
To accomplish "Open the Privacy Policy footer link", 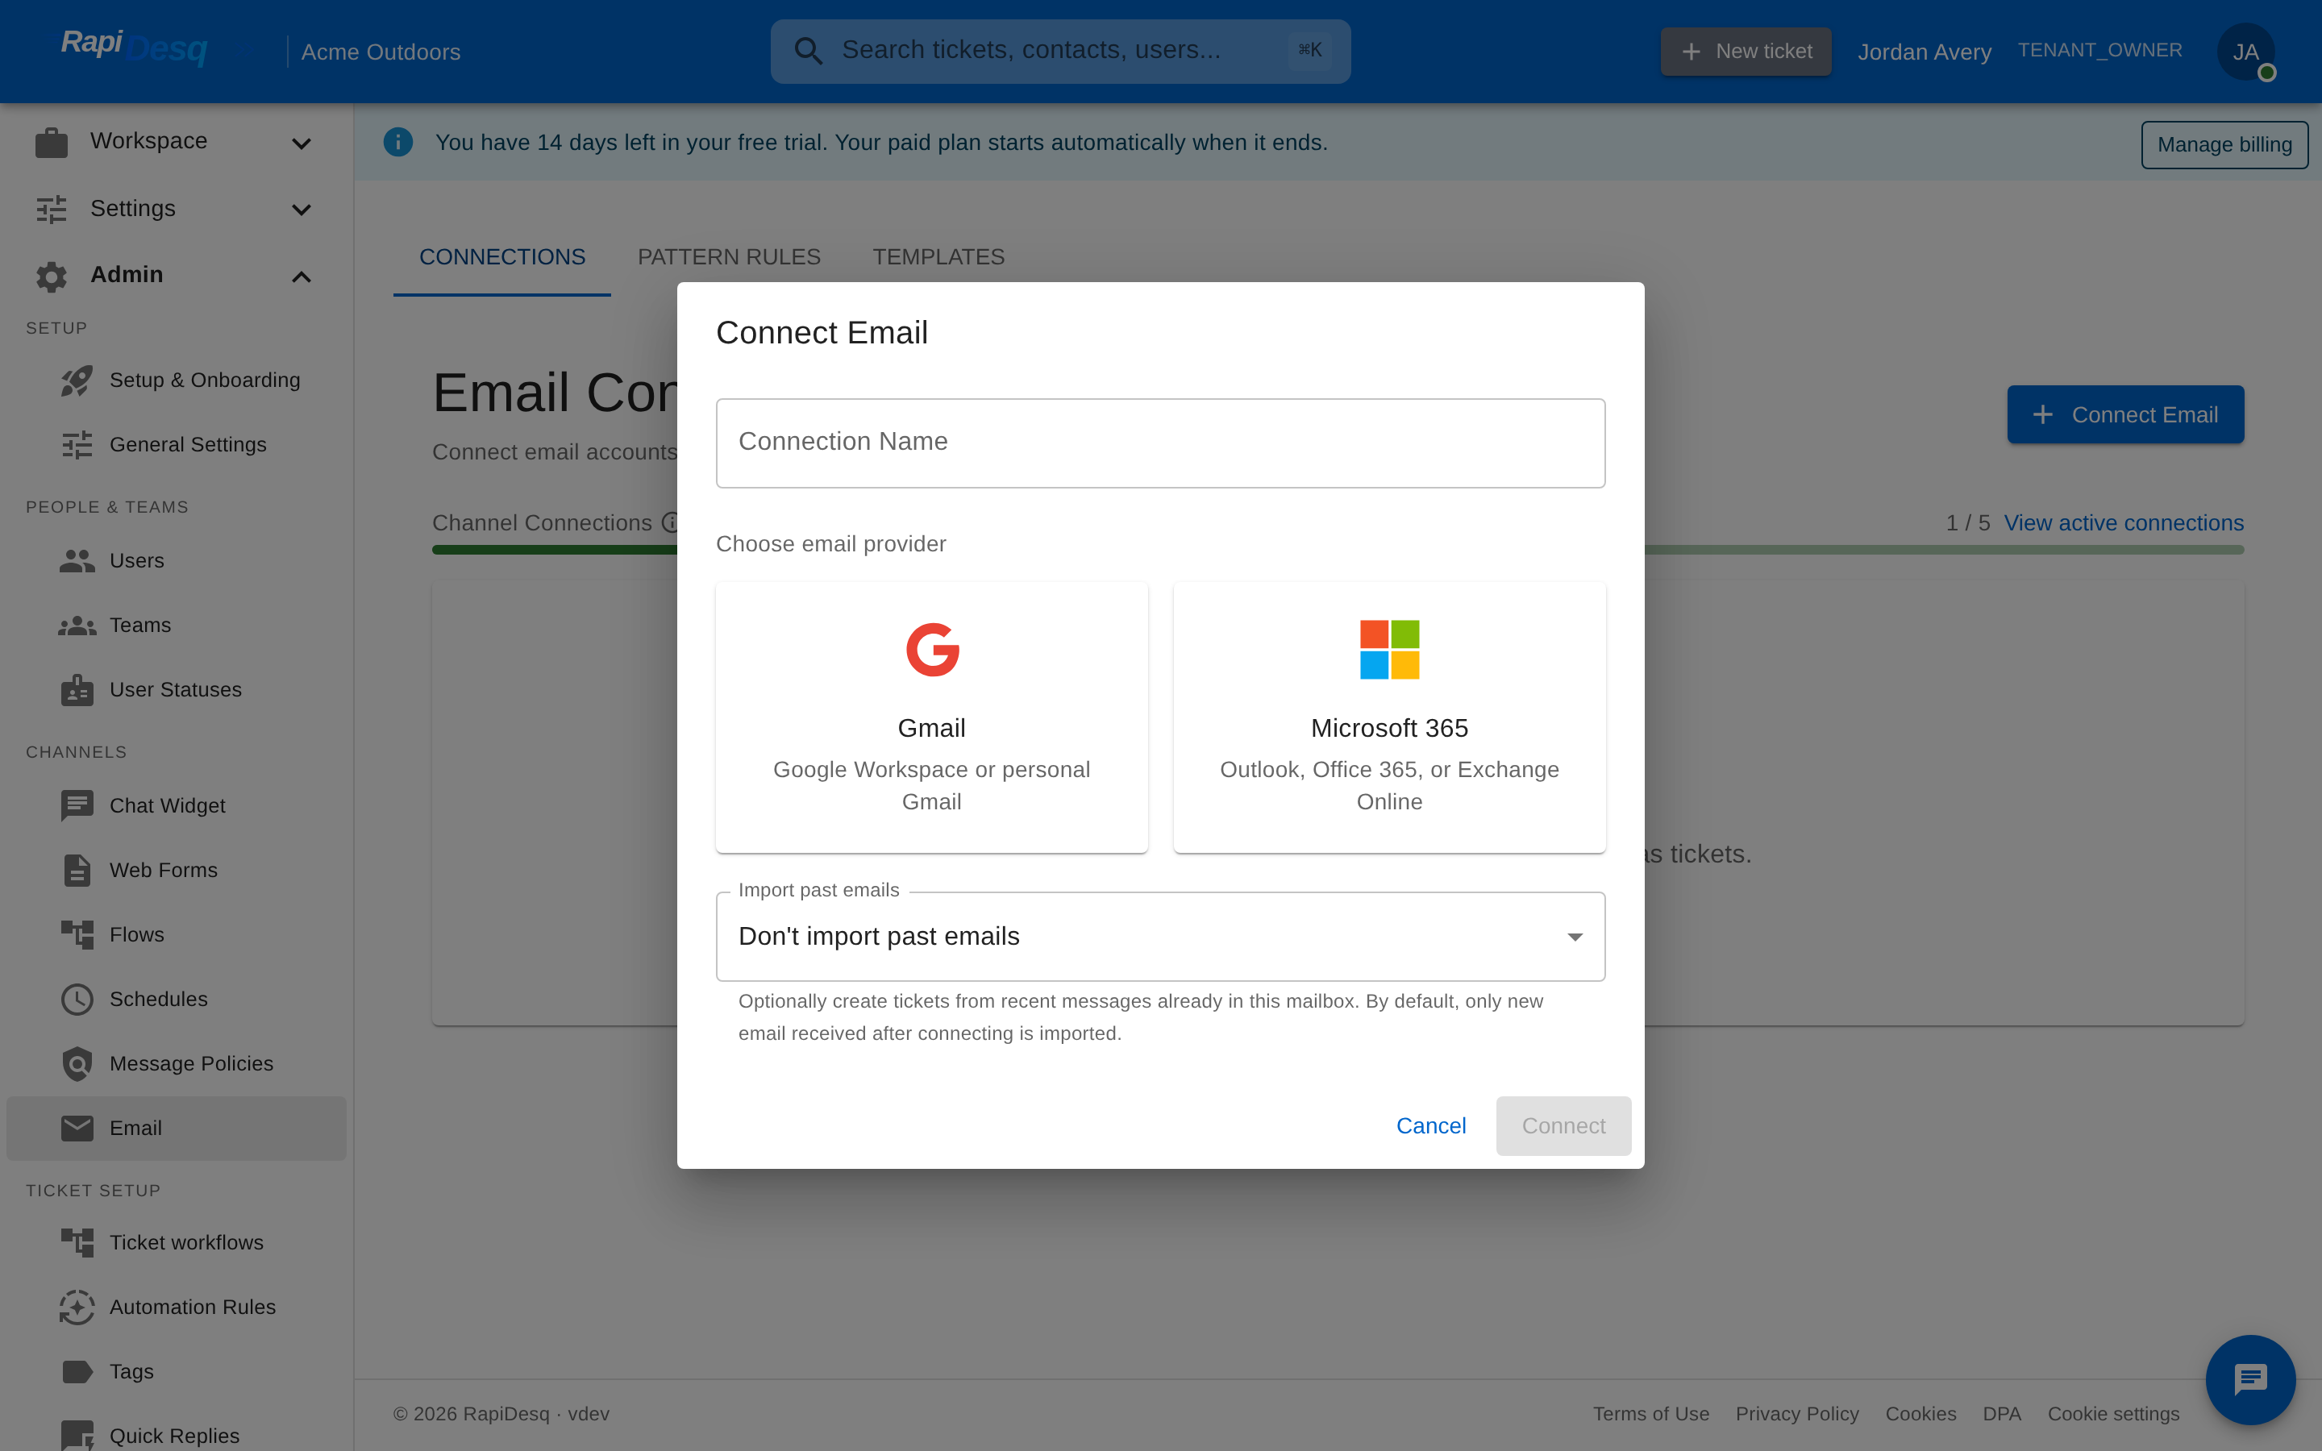I will click(x=1797, y=1414).
